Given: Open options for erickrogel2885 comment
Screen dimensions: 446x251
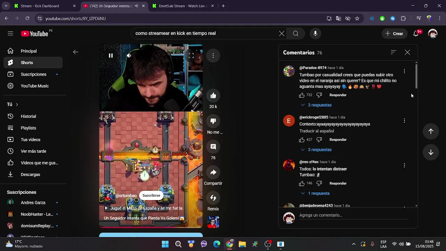Looking at the screenshot, I should pyautogui.click(x=404, y=121).
